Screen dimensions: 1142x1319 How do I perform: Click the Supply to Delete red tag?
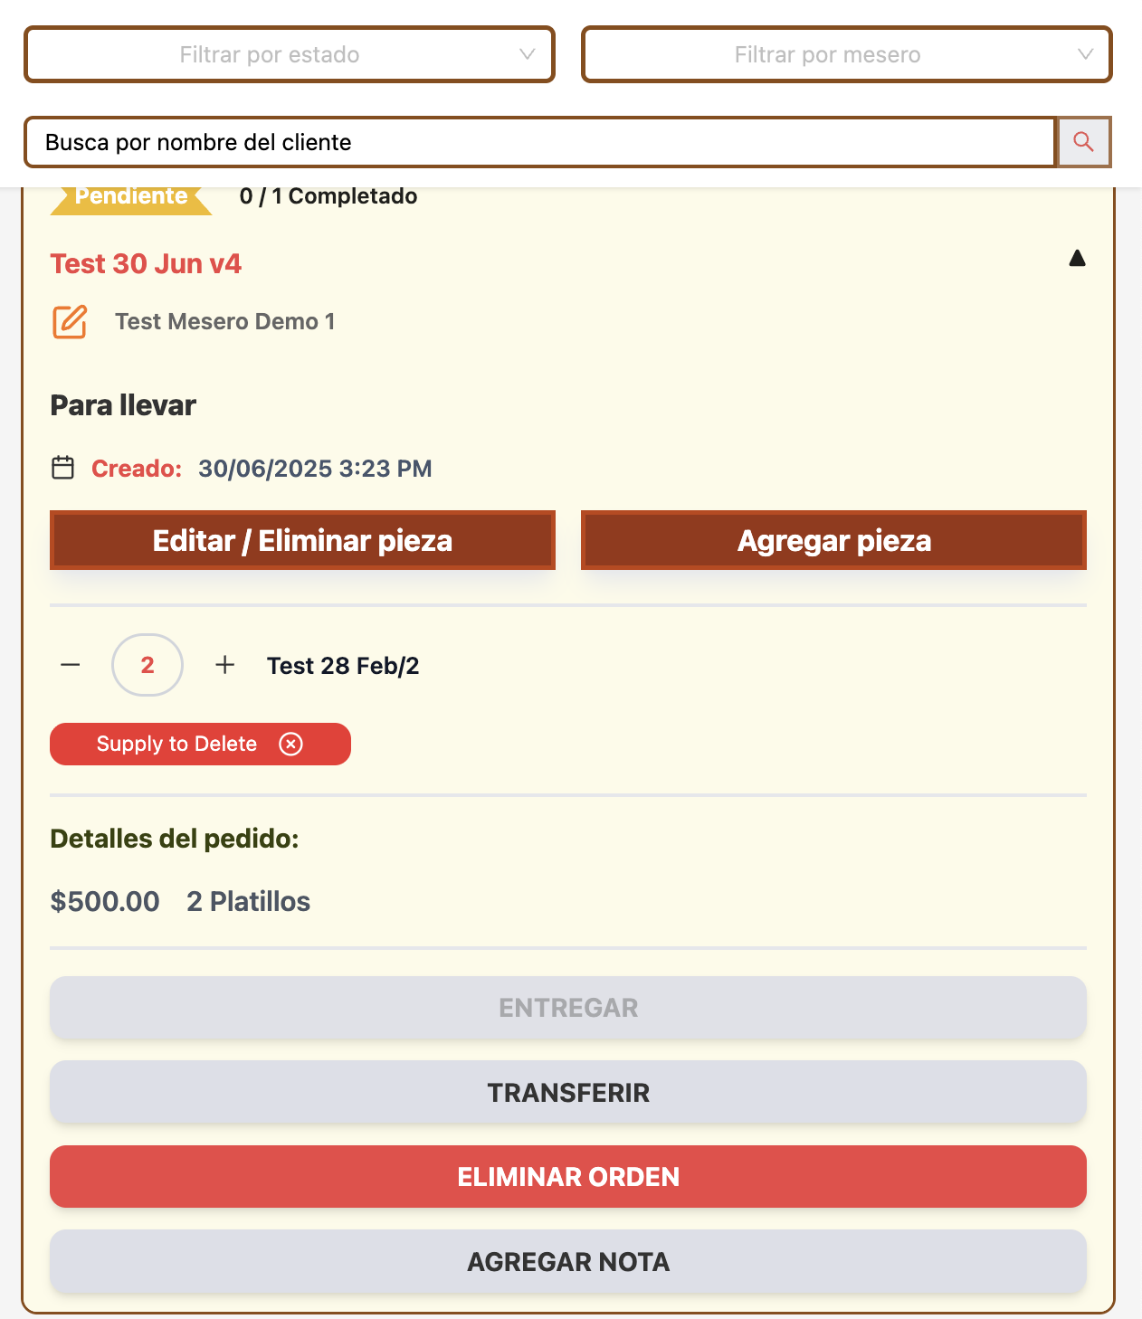click(x=176, y=744)
